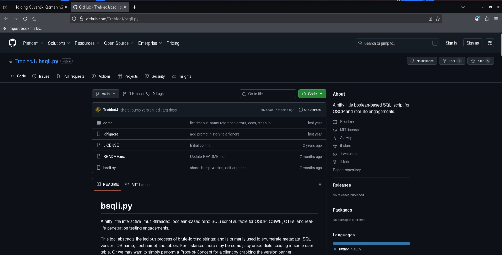Open the Firefox hamburger menu
This screenshot has width=502, height=255.
pyautogui.click(x=496, y=19)
